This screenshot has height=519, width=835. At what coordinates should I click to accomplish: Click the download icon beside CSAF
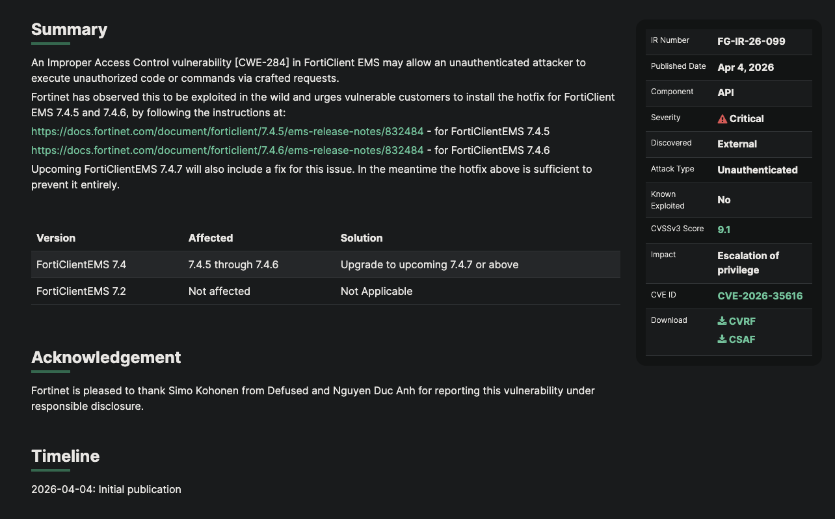click(x=722, y=339)
